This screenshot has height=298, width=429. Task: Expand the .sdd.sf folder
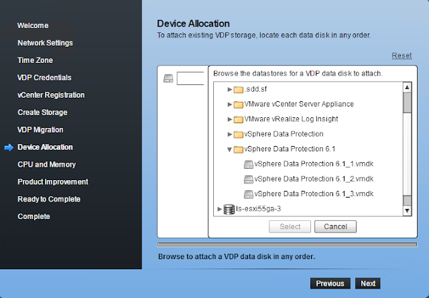click(x=229, y=90)
